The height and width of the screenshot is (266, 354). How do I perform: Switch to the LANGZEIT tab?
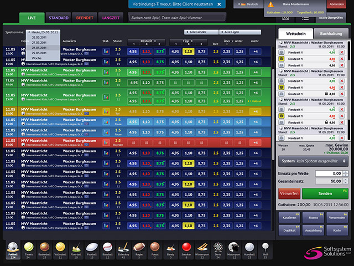(x=111, y=18)
